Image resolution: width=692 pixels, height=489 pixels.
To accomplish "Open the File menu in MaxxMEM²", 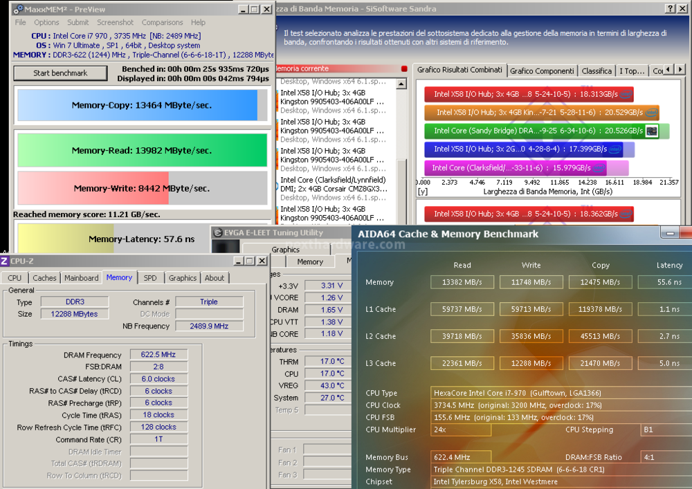I will [x=20, y=23].
